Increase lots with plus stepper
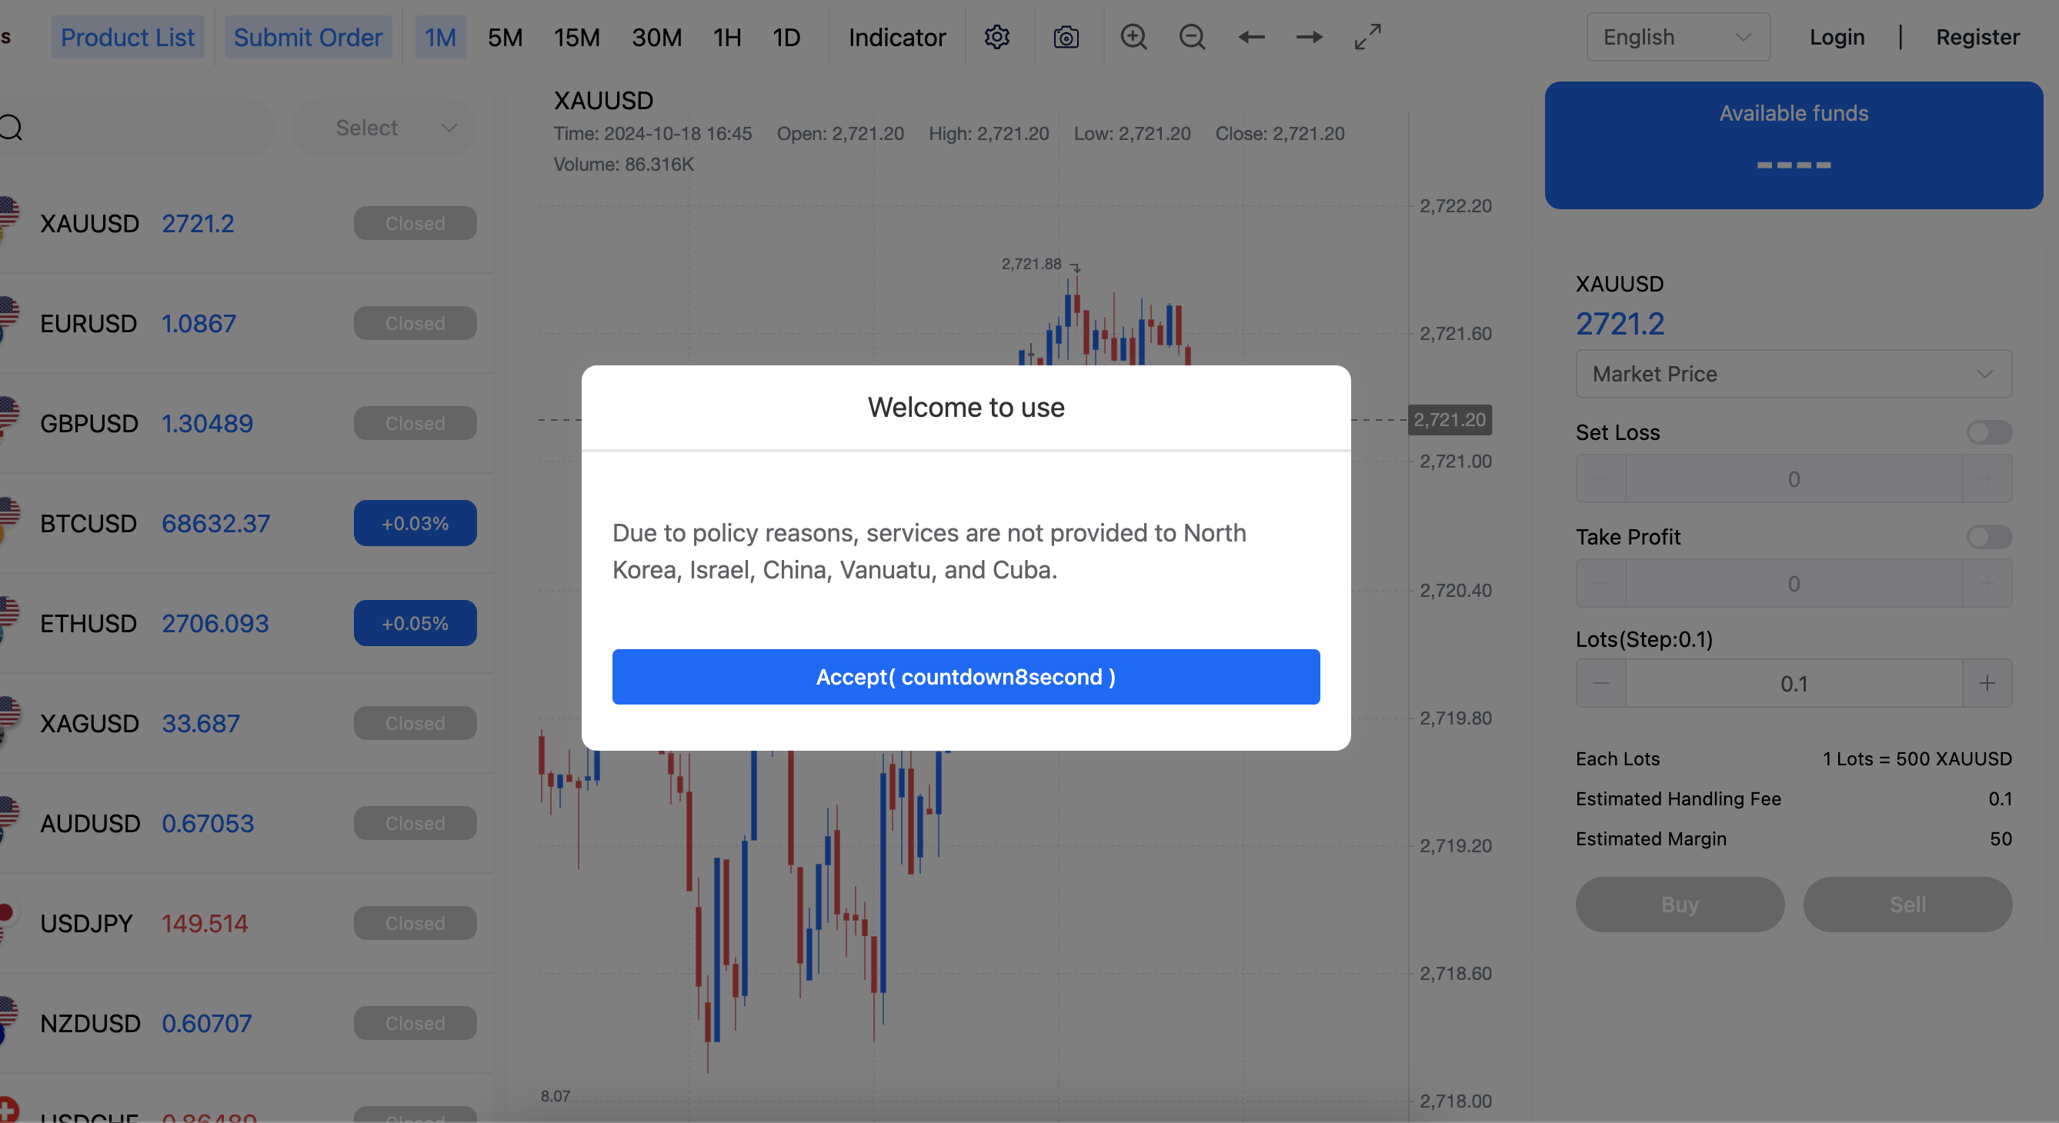Image resolution: width=2059 pixels, height=1123 pixels. click(1987, 683)
